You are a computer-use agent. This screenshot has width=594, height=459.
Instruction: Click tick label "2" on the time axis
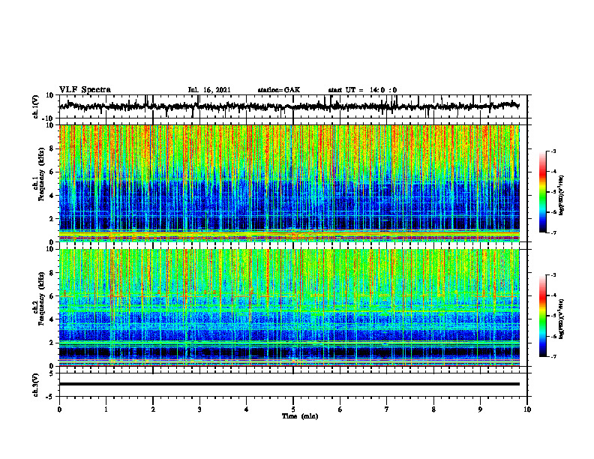(153, 409)
